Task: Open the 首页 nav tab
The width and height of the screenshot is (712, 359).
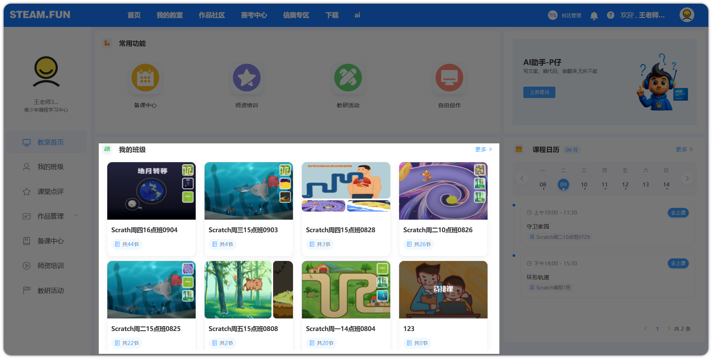Action: [x=134, y=15]
